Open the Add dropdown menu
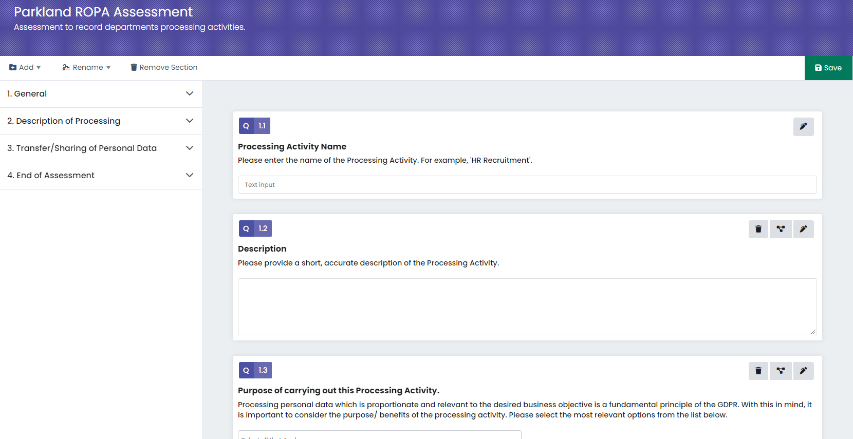853x439 pixels. (x=25, y=67)
